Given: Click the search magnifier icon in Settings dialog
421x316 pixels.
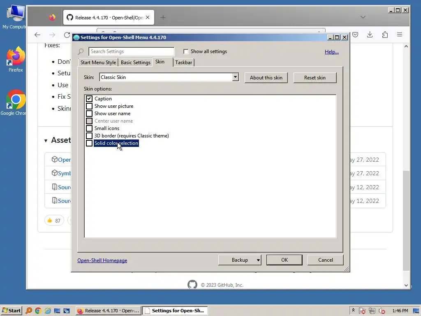Looking at the screenshot, I should click(81, 51).
